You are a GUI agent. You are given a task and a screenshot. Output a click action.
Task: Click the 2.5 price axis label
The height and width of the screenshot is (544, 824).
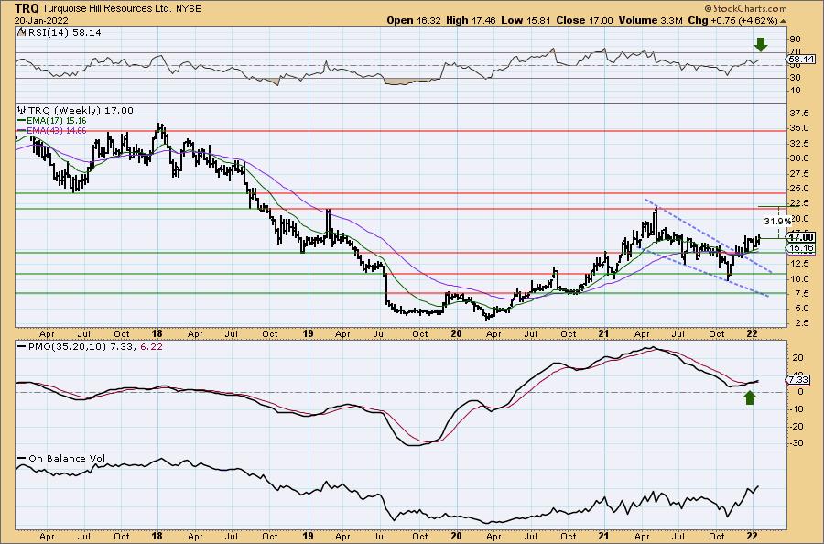coord(800,323)
